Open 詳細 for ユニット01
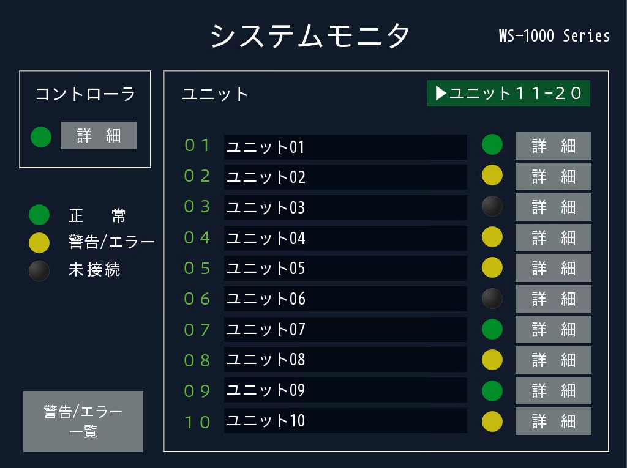The width and height of the screenshot is (627, 468). click(554, 146)
